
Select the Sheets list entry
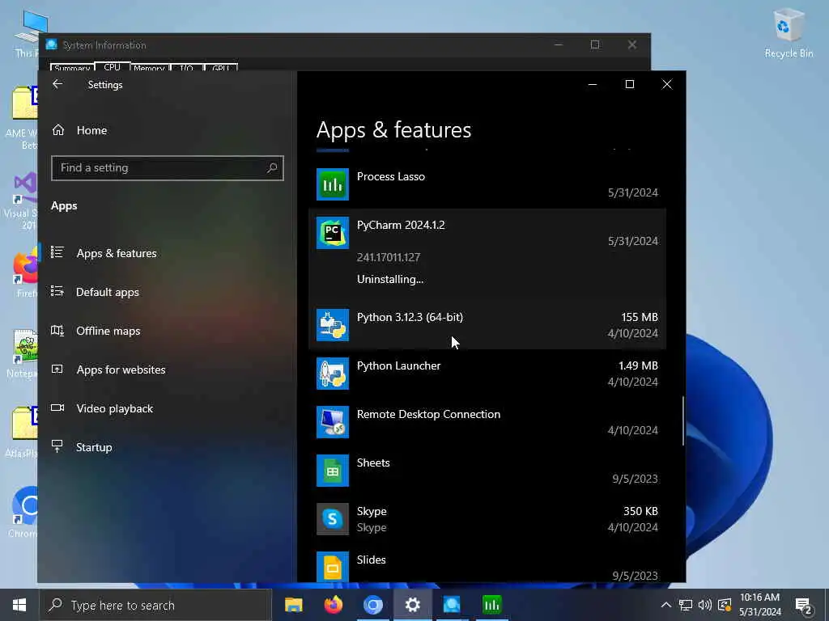[x=487, y=471]
